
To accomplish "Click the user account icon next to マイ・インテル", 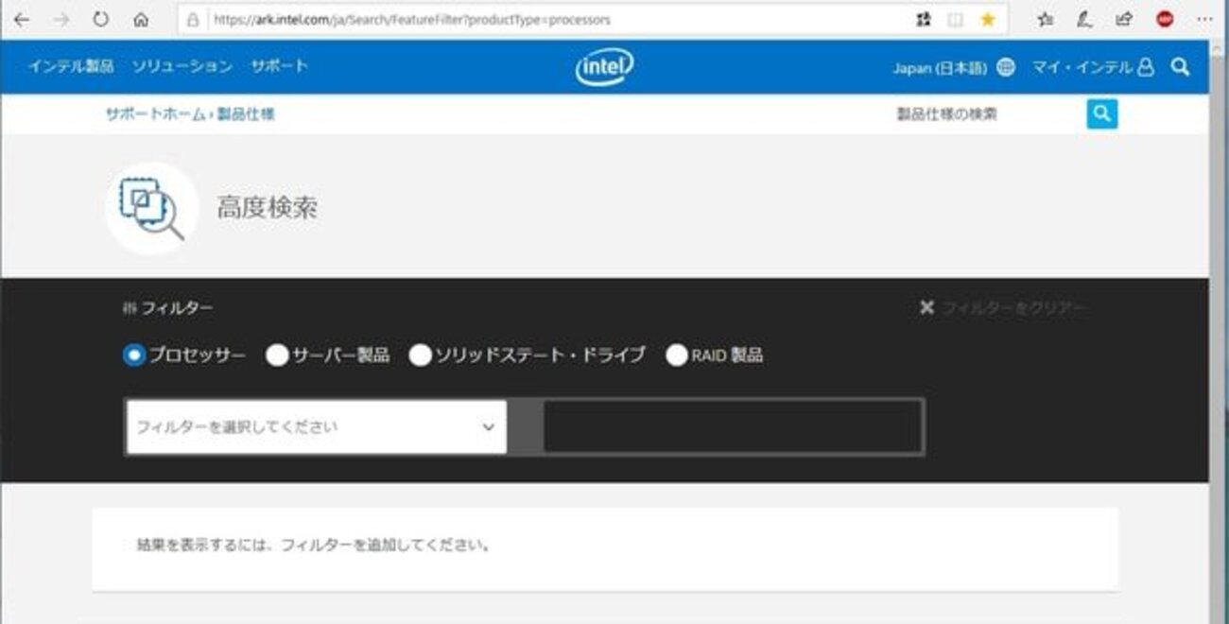I will (x=1146, y=67).
